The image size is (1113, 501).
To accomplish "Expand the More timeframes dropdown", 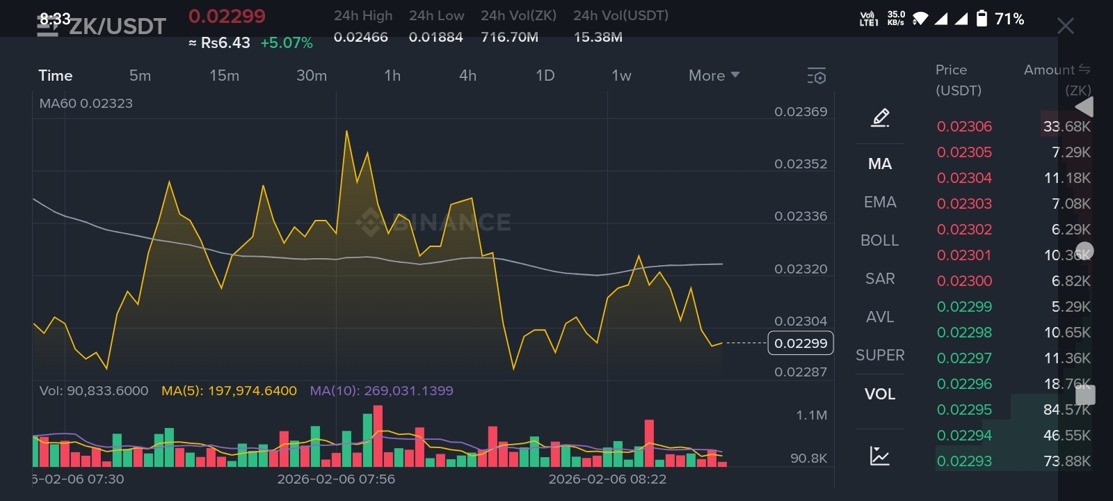I will (x=714, y=75).
